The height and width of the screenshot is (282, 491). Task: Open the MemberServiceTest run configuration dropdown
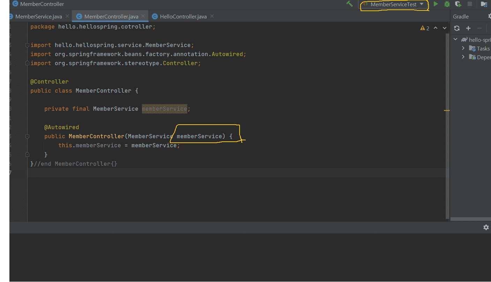(394, 5)
